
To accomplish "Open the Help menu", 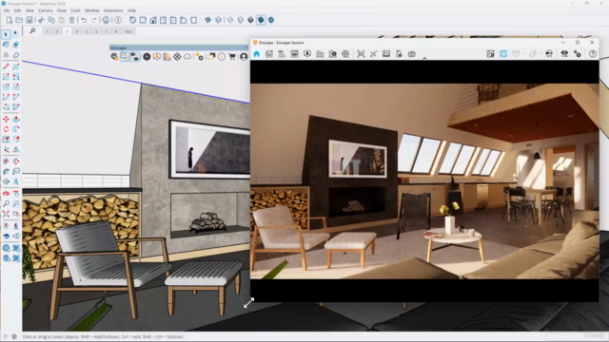I will 131,10.
